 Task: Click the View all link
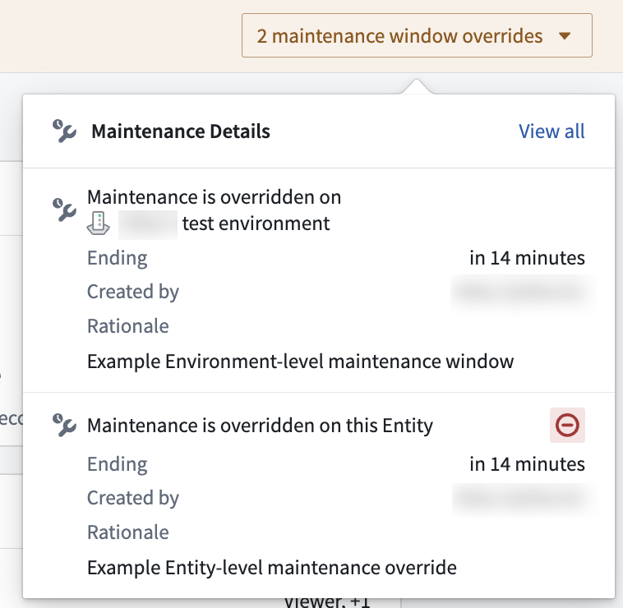(551, 131)
